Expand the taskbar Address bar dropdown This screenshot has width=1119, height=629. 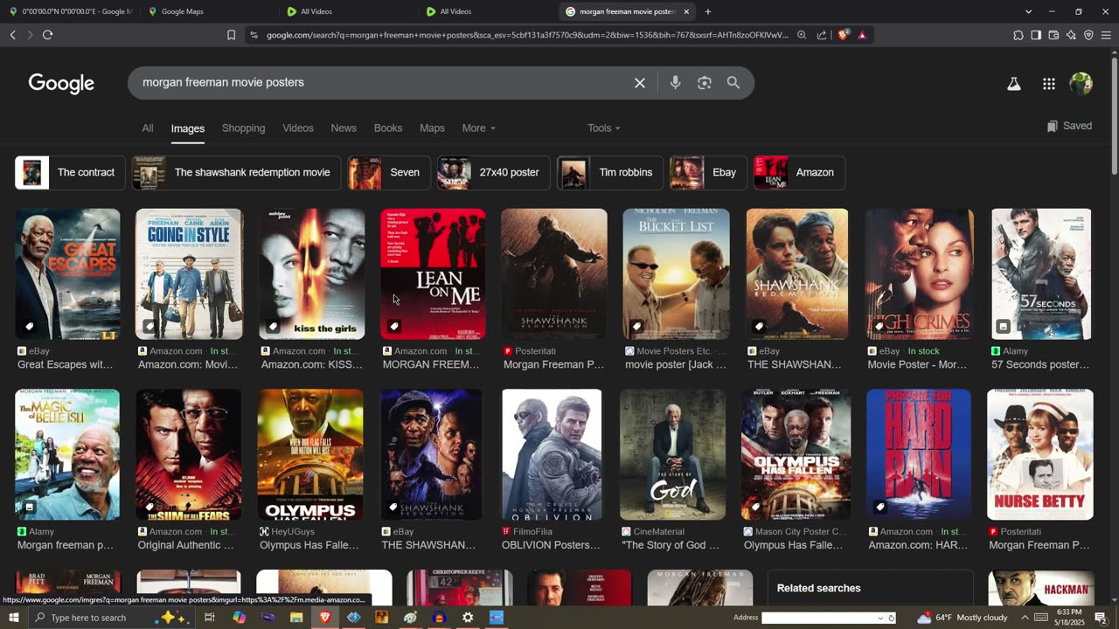(x=880, y=618)
